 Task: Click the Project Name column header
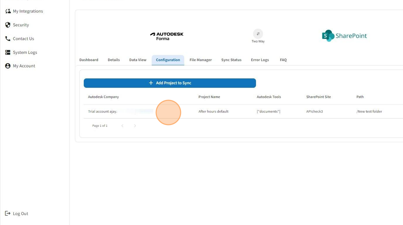coord(209,97)
